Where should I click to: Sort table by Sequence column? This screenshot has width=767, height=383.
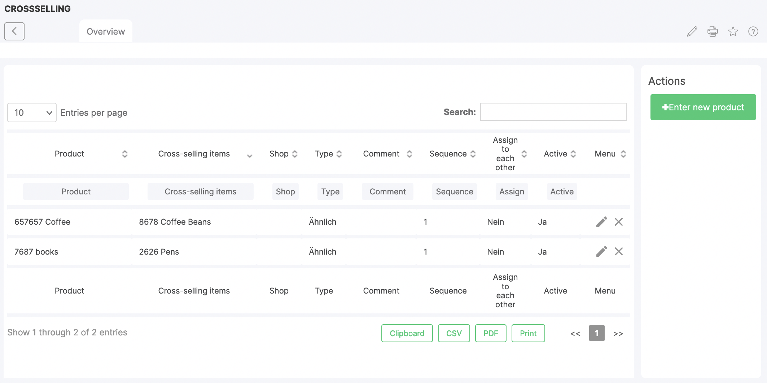coord(448,154)
